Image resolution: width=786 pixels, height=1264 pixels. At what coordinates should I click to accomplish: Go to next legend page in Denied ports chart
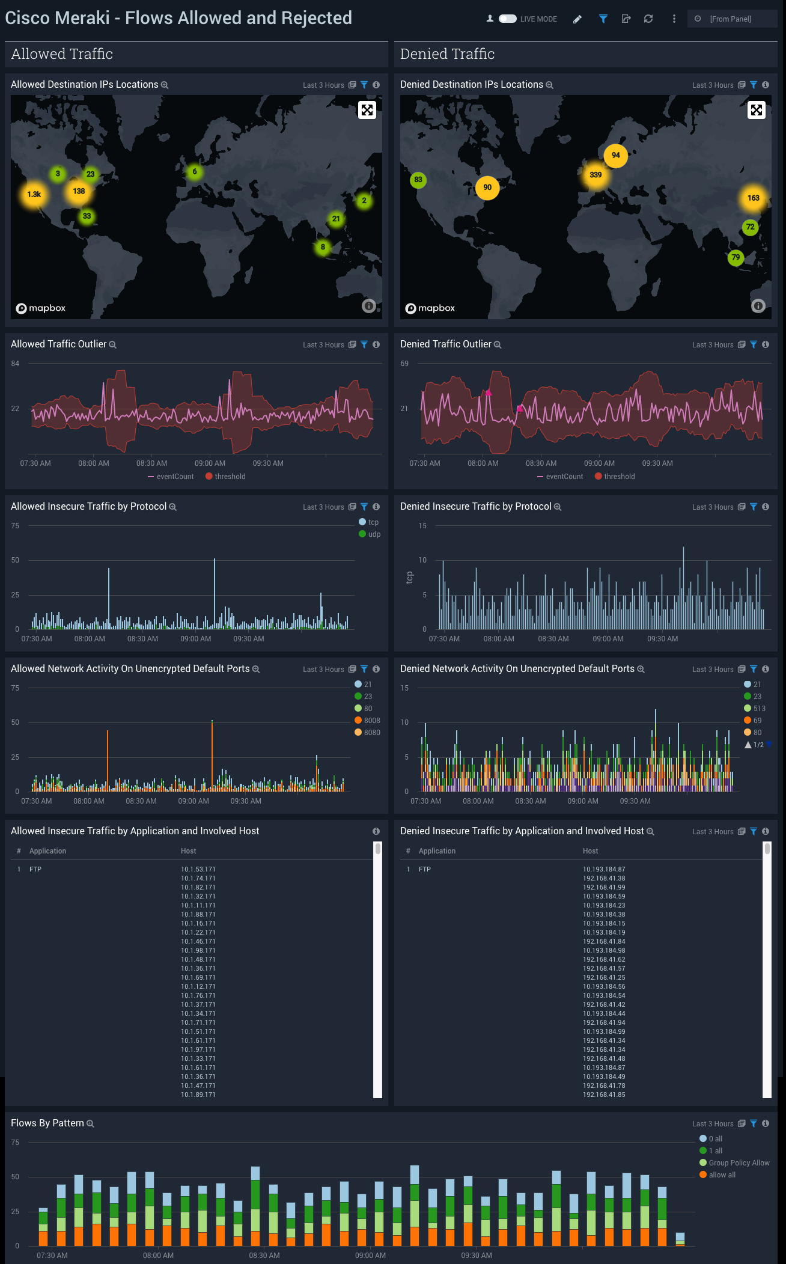click(769, 745)
